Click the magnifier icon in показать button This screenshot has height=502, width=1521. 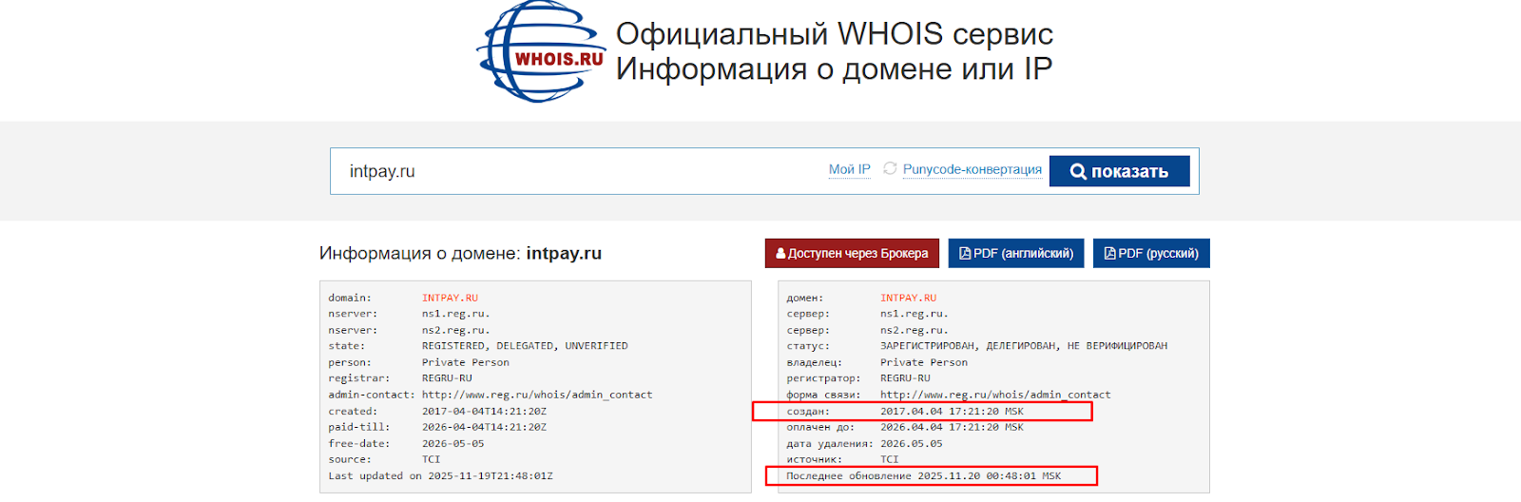pyautogui.click(x=1078, y=171)
